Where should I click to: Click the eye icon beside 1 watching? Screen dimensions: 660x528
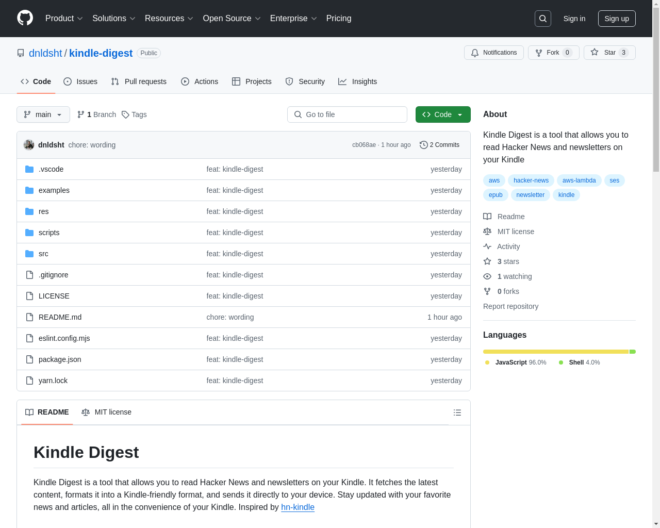click(487, 276)
